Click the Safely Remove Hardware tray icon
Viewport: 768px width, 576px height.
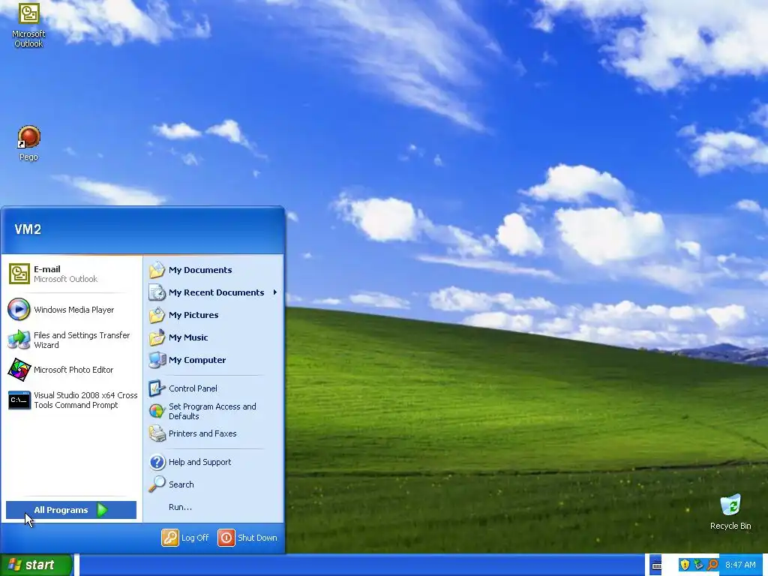[x=698, y=565]
